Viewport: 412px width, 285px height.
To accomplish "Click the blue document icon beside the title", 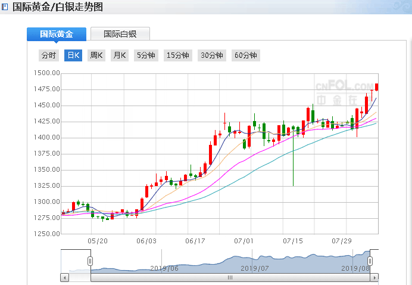I will 5,7.
